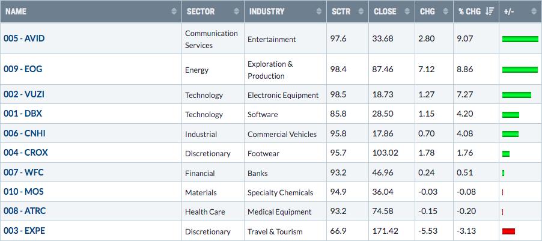Select the 010 - MOS ticker link
The image size is (542, 241).
(x=23, y=192)
